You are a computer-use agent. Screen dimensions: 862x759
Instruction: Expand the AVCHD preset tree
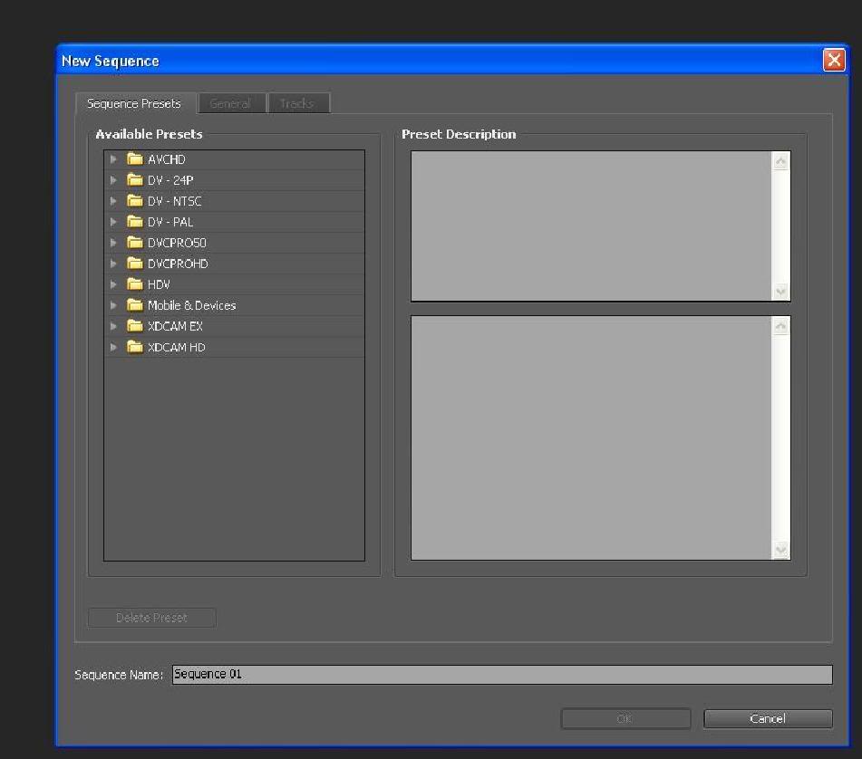pos(112,159)
